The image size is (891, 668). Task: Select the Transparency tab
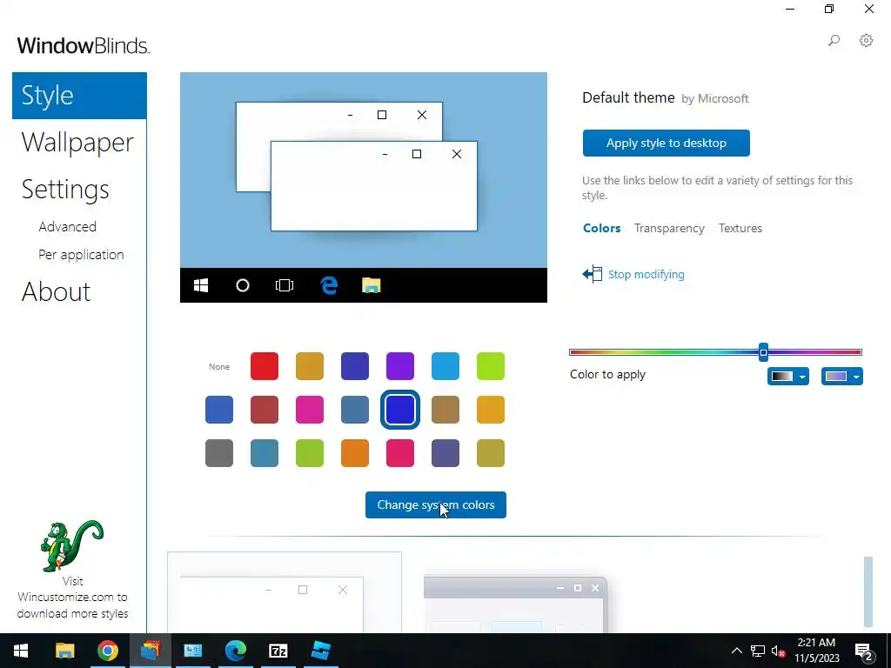pyautogui.click(x=669, y=228)
